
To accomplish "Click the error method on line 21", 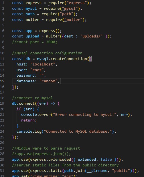I will click(x=45, y=115).
